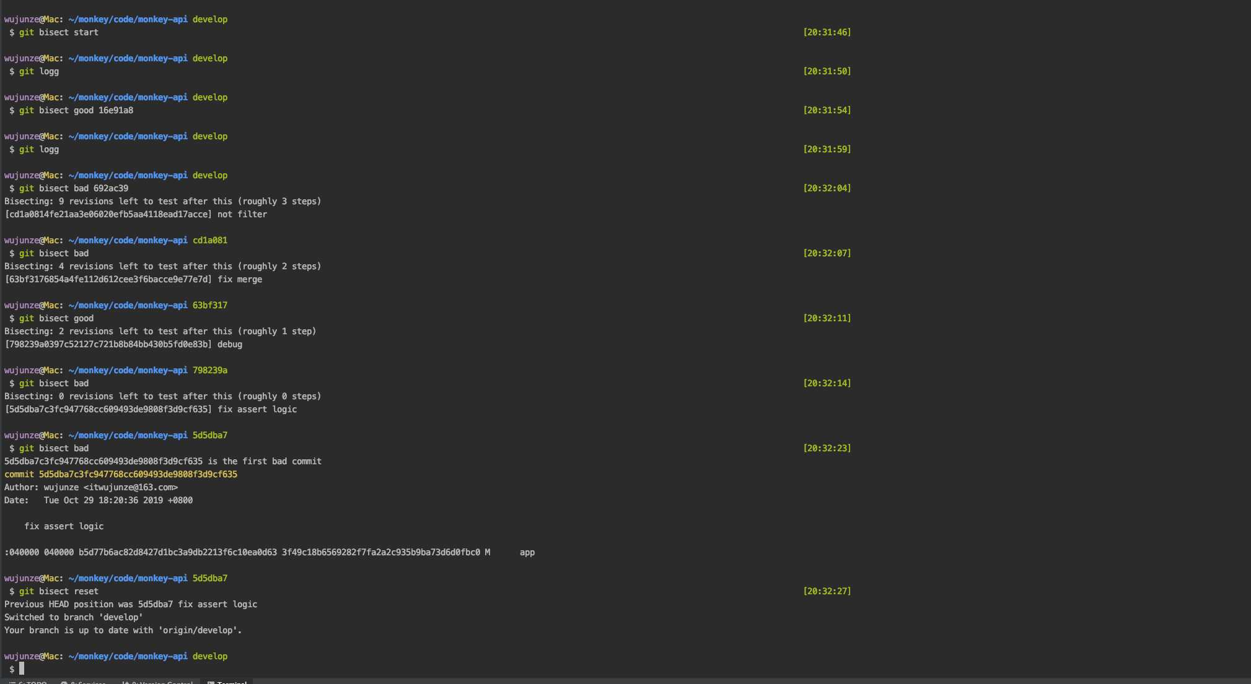
Task: Click the 'git bisect reset' command
Action: coord(59,591)
